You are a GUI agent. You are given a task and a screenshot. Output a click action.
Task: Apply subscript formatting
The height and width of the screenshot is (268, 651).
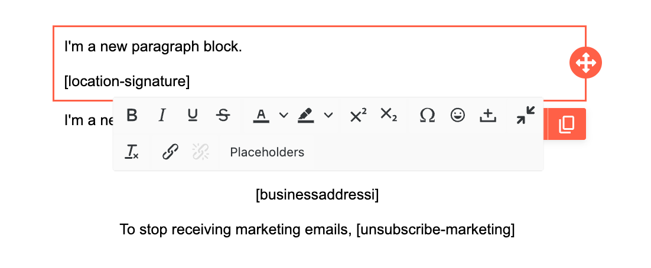(389, 115)
